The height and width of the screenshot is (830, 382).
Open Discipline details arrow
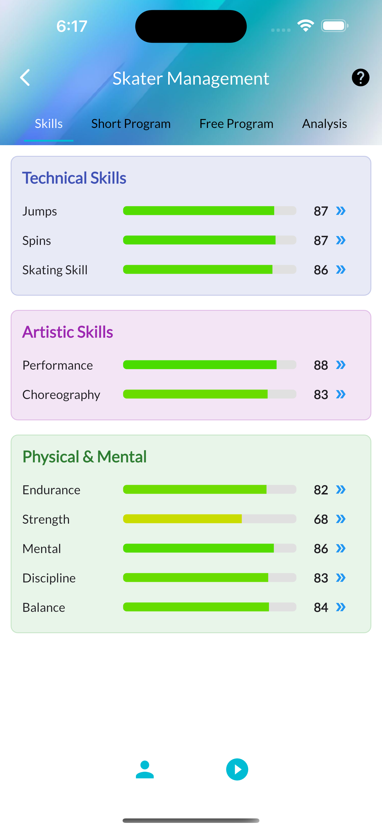click(341, 578)
